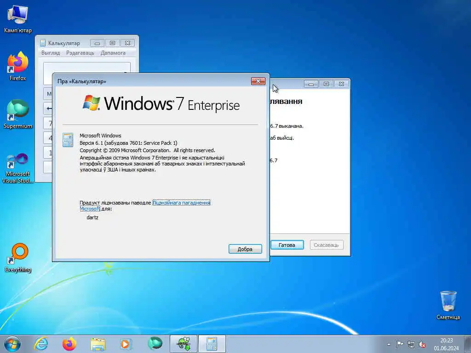Click the Добра button
Viewport: 471px width, 353px height.
click(245, 249)
